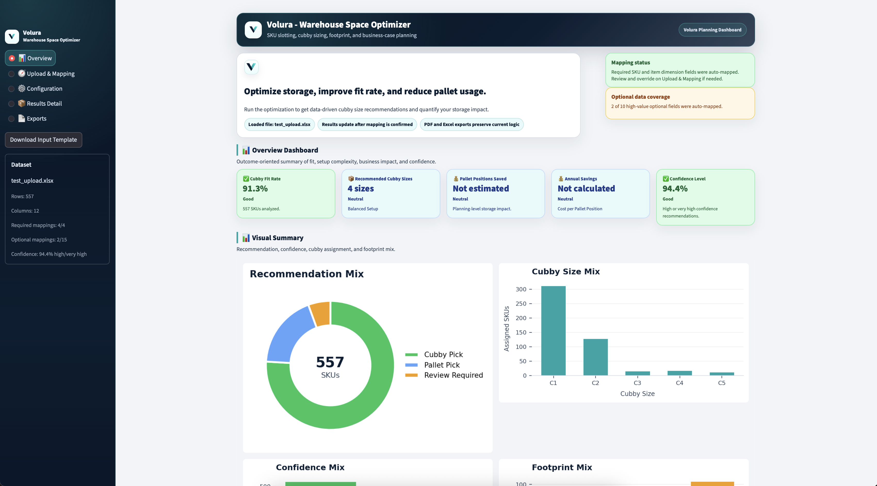The height and width of the screenshot is (486, 877).
Task: Click the Not estimated value
Action: coord(481,189)
